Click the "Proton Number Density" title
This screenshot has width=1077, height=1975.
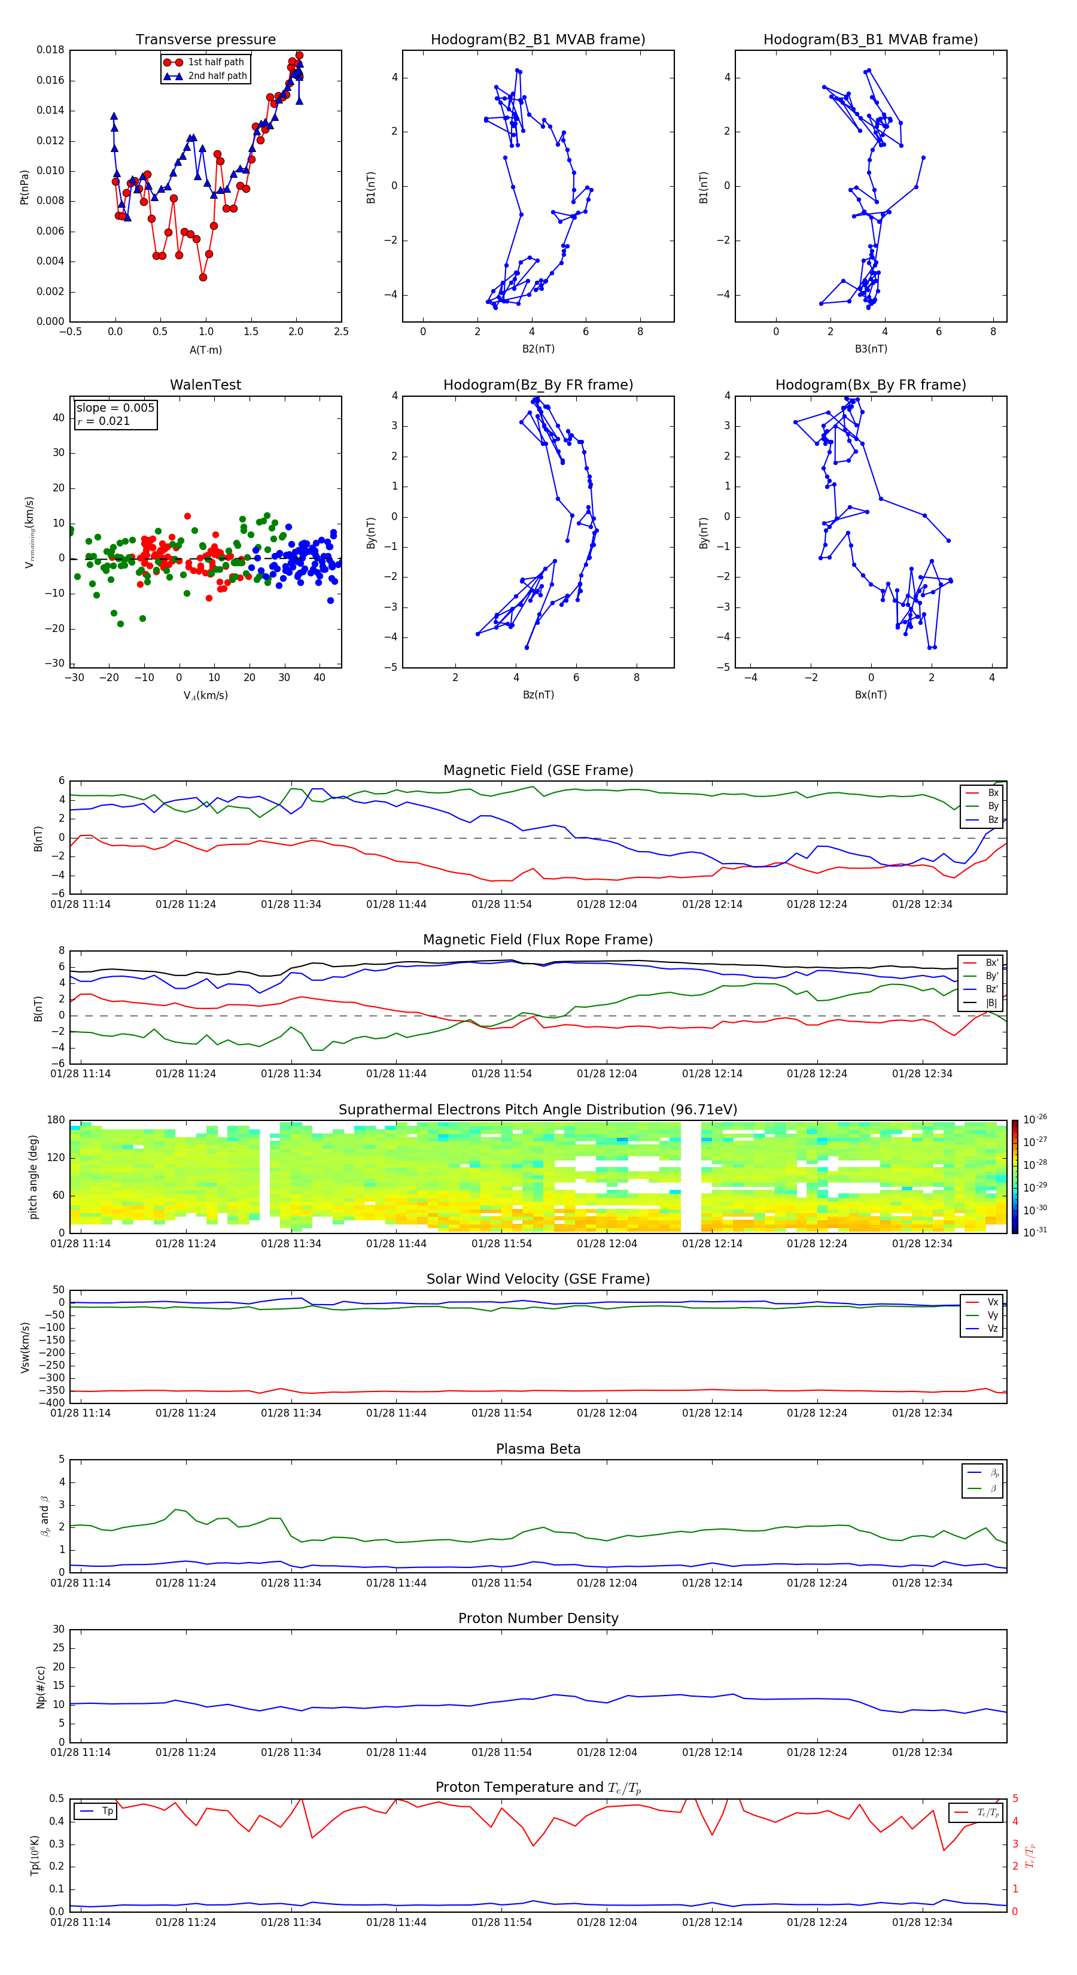538,1618
